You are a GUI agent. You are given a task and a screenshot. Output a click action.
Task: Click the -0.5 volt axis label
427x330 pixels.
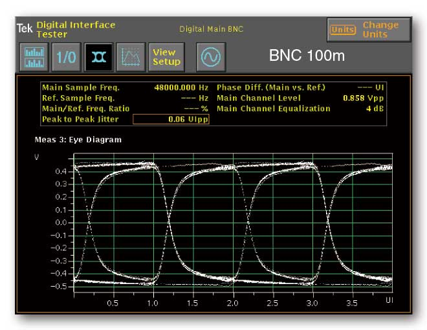[58, 287]
